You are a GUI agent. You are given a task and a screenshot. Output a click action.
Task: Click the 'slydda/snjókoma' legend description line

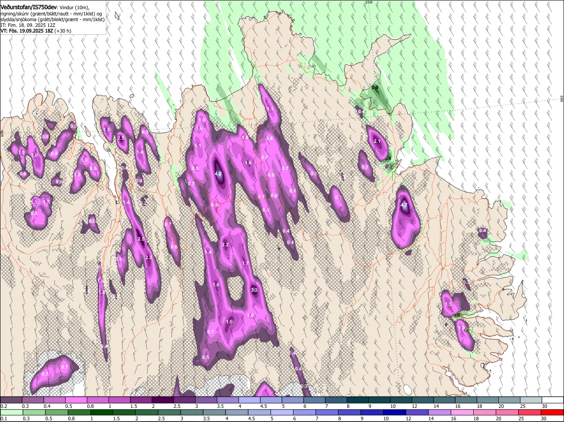click(52, 19)
